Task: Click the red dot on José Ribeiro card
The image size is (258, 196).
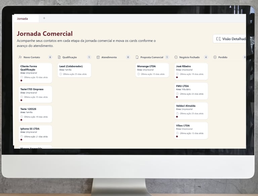Action: [177, 77]
